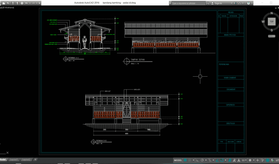The height and width of the screenshot is (164, 279).
Task: Toggle object snap tracking icon
Action: pyautogui.click(x=217, y=160)
